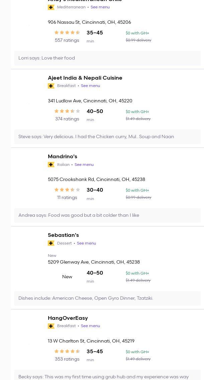Image resolution: width=204 pixels, height=380 pixels.
Task: Click the star rating for HangOverEasy
Action: [x=67, y=352]
